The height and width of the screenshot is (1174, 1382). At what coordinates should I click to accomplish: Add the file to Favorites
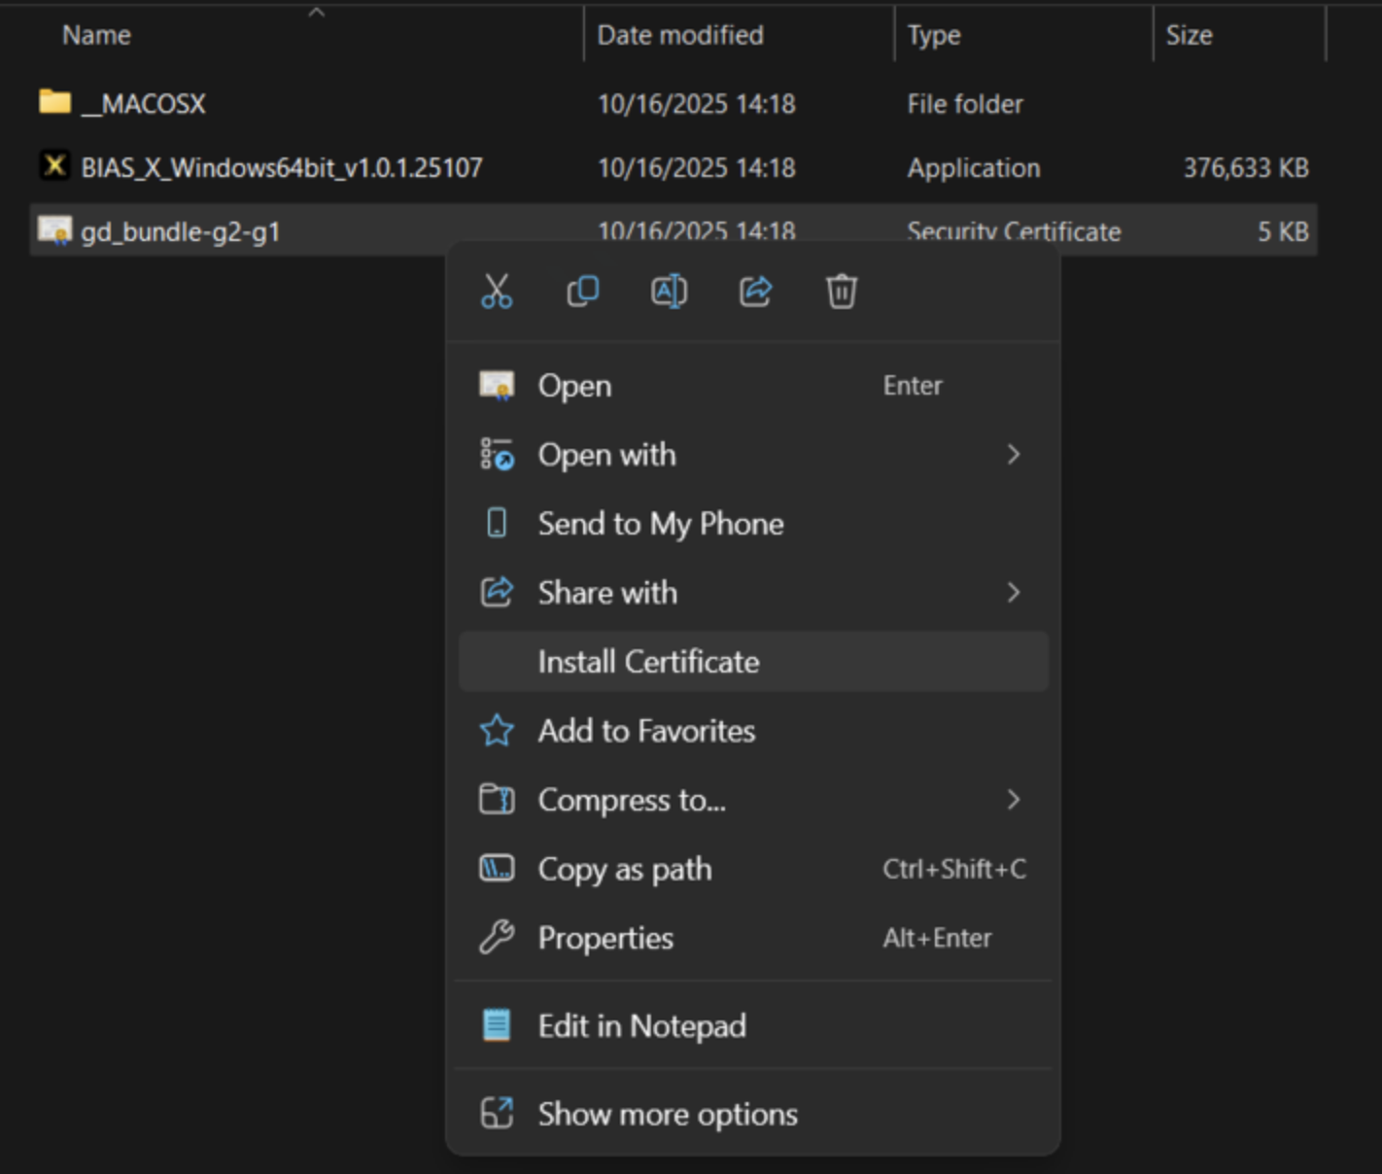646,731
